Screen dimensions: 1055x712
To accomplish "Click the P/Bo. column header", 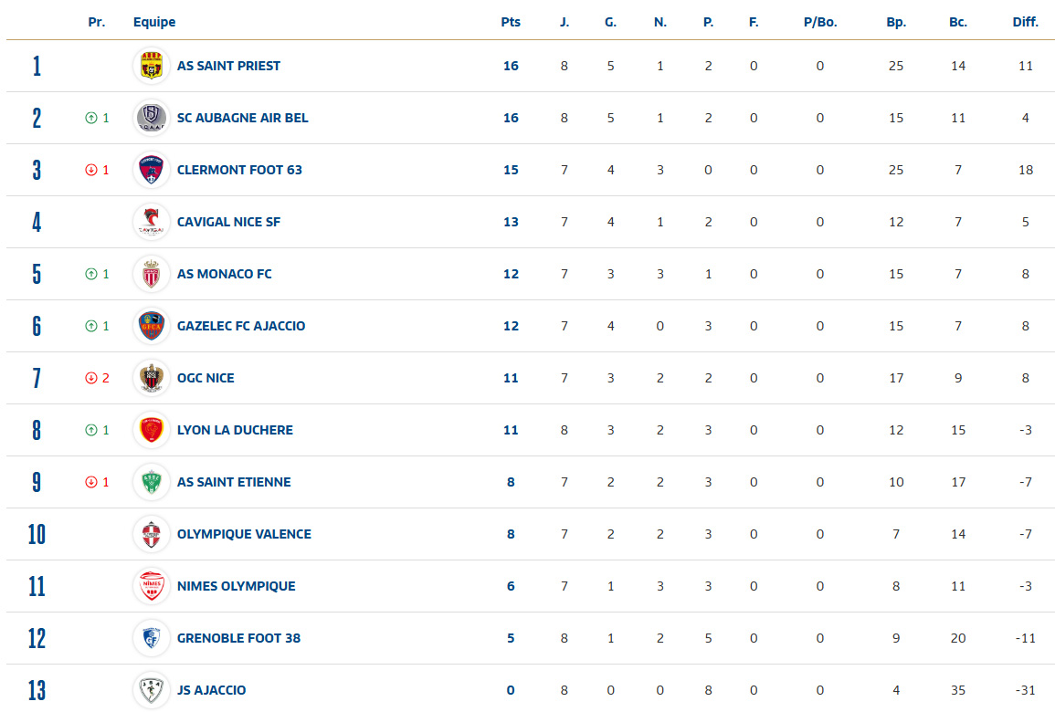I will coord(819,22).
